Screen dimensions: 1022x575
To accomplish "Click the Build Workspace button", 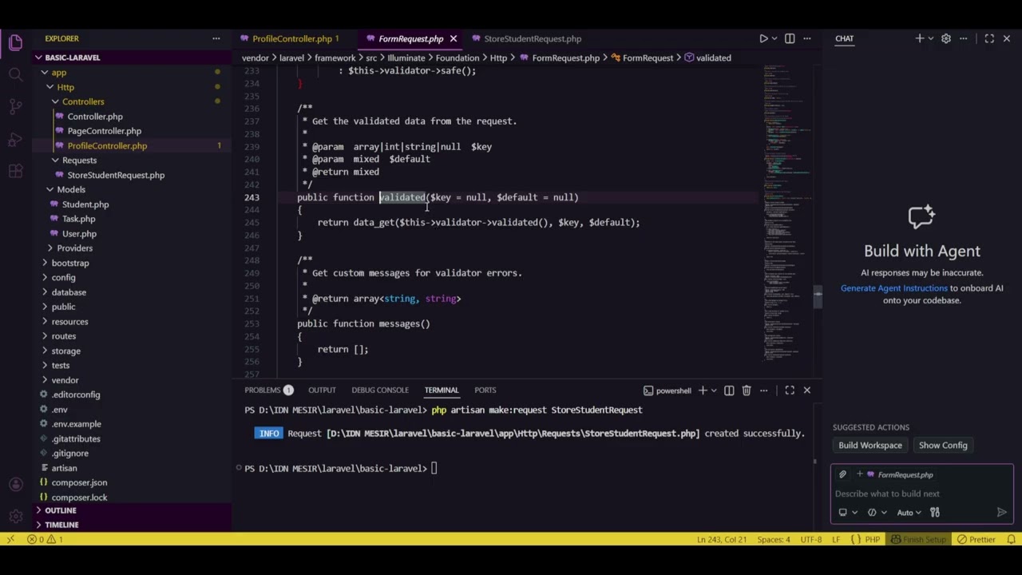I will [870, 446].
